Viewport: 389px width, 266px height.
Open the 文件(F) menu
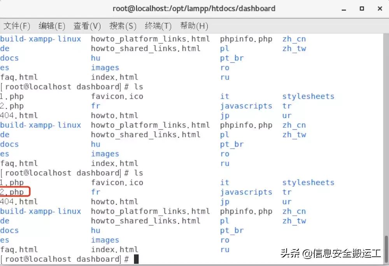point(17,26)
